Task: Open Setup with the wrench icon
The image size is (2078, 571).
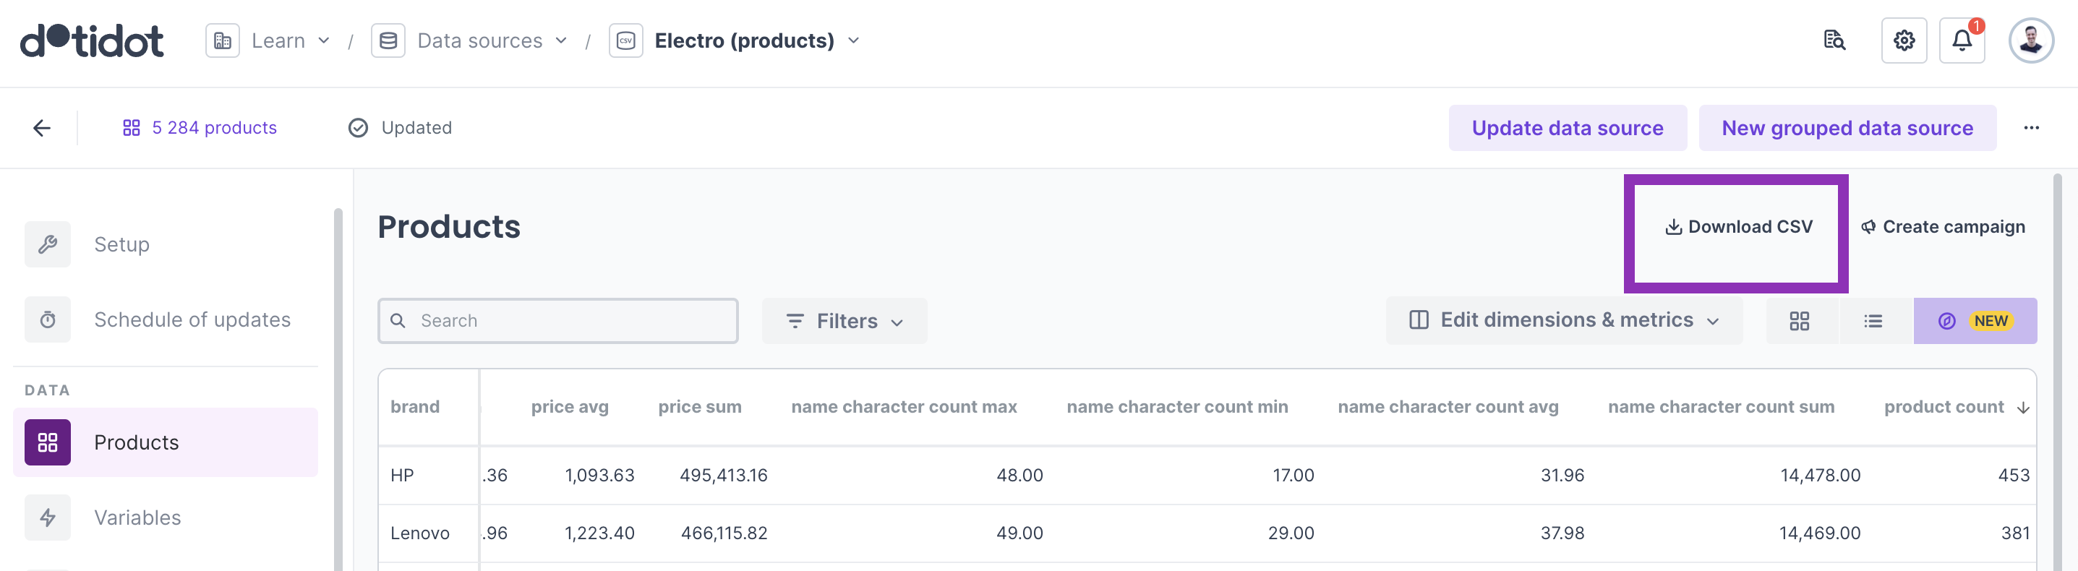Action: pos(121,244)
